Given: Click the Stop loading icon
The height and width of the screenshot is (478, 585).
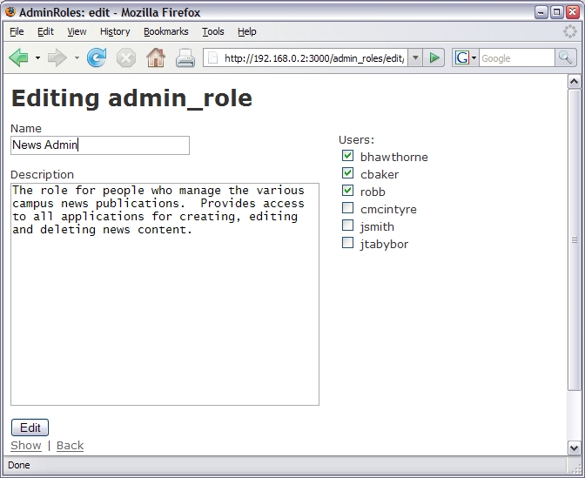Looking at the screenshot, I should pos(126,58).
